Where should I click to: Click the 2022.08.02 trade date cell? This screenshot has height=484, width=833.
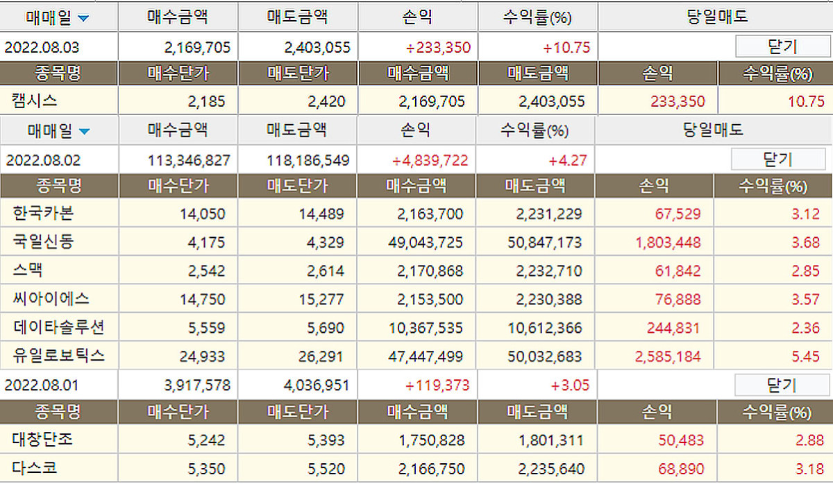[x=43, y=160]
